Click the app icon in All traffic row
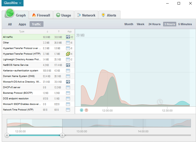Viewport: 196px width, 142px height. 68,37
